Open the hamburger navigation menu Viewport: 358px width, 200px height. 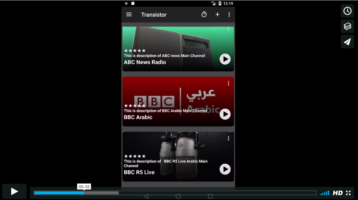[x=129, y=15]
